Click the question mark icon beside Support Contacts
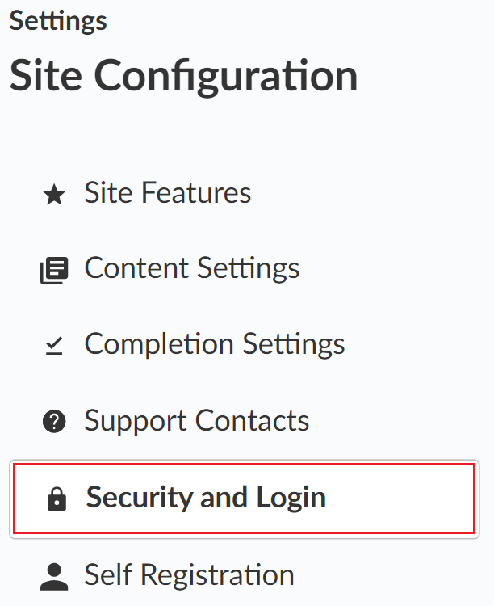This screenshot has width=494, height=606. (x=53, y=422)
